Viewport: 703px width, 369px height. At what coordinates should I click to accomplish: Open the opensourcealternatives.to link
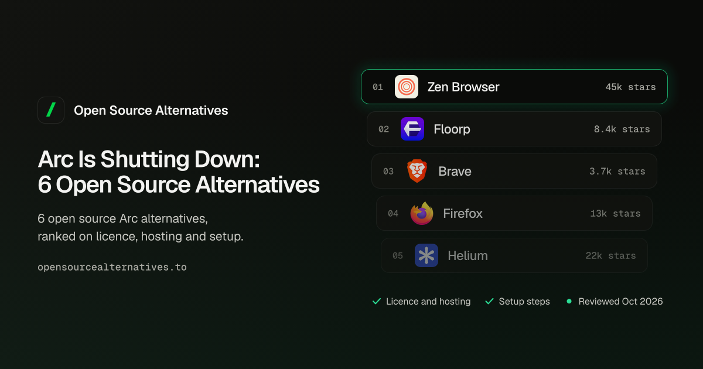click(112, 267)
